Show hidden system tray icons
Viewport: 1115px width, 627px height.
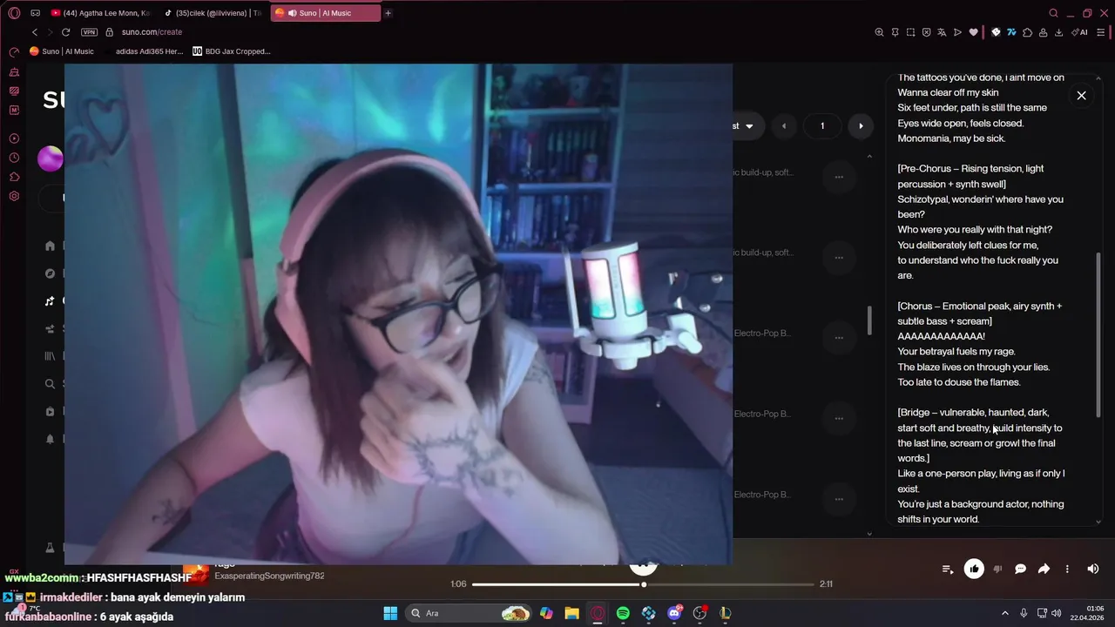point(1005,613)
